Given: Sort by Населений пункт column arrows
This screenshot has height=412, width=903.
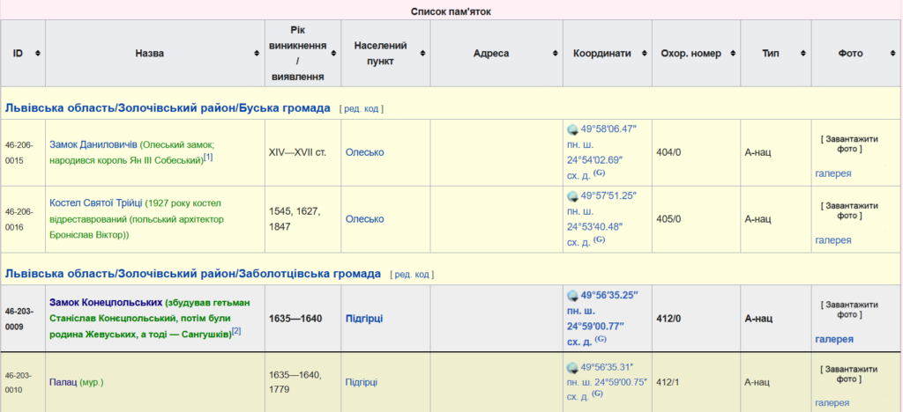Looking at the screenshot, I should pyautogui.click(x=423, y=54).
